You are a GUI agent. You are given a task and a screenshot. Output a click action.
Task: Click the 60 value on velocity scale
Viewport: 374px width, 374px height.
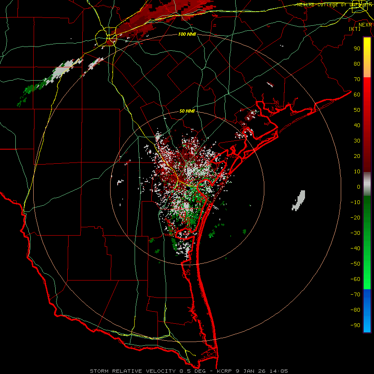[x=357, y=94]
